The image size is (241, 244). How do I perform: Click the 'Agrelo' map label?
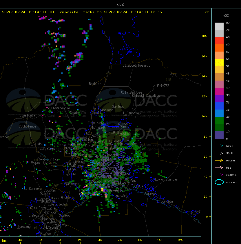pos(71,174)
